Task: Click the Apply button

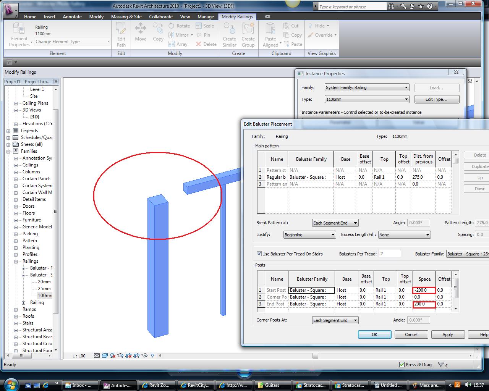Action: coord(447,334)
